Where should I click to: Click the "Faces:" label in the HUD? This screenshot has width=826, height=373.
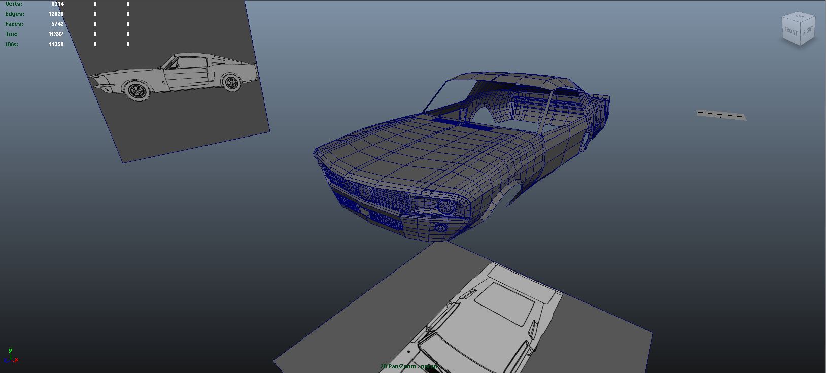14,24
